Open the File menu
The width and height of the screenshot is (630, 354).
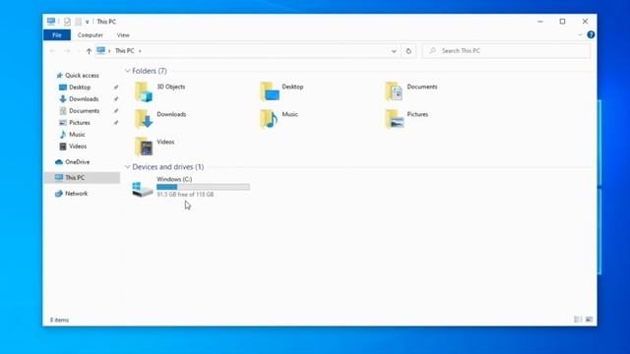(57, 35)
